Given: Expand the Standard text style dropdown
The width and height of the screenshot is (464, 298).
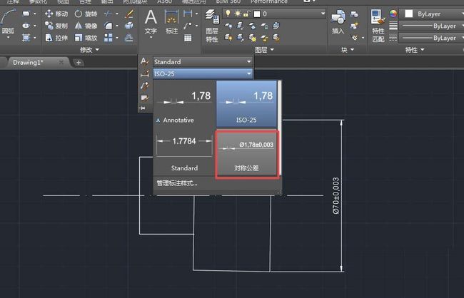Looking at the screenshot, I should 203,62.
